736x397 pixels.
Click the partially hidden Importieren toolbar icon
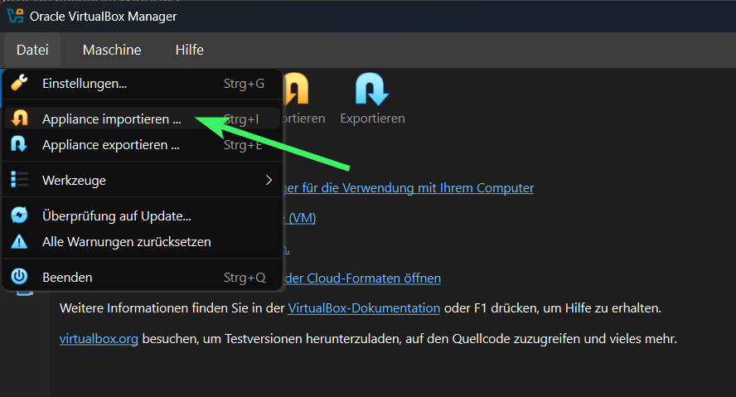[x=297, y=90]
